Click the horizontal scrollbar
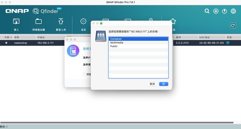 pyautogui.click(x=117, y=123)
